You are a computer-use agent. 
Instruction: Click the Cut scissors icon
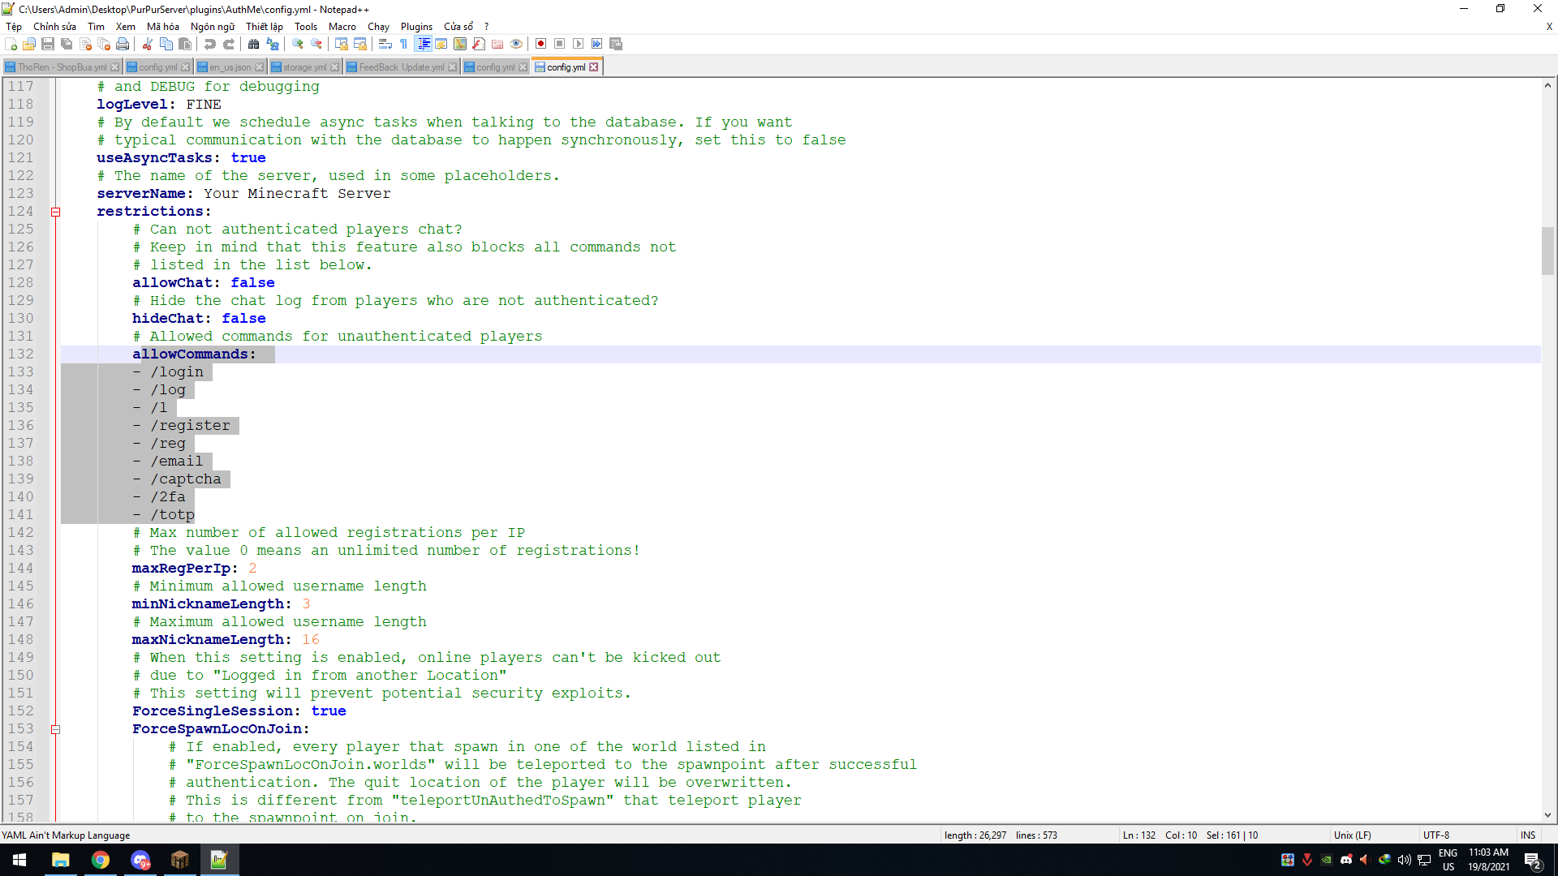[x=148, y=44]
